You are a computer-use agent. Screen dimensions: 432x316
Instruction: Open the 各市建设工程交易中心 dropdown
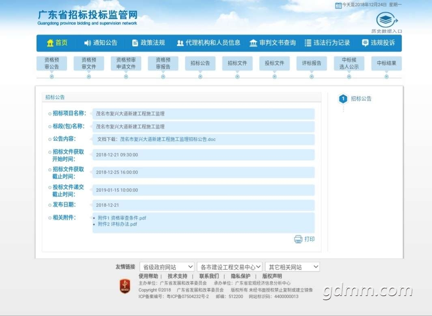pyautogui.click(x=230, y=267)
